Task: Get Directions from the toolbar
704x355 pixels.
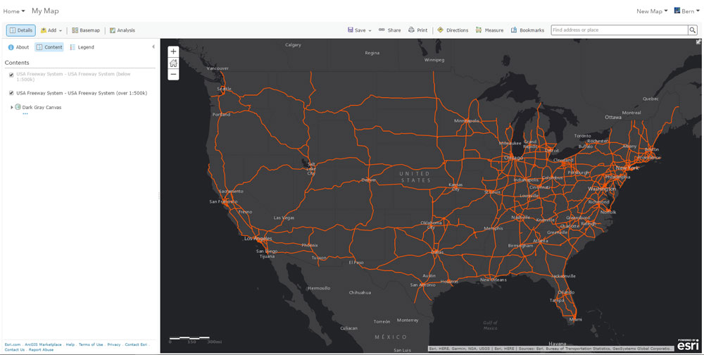Action: [453, 30]
